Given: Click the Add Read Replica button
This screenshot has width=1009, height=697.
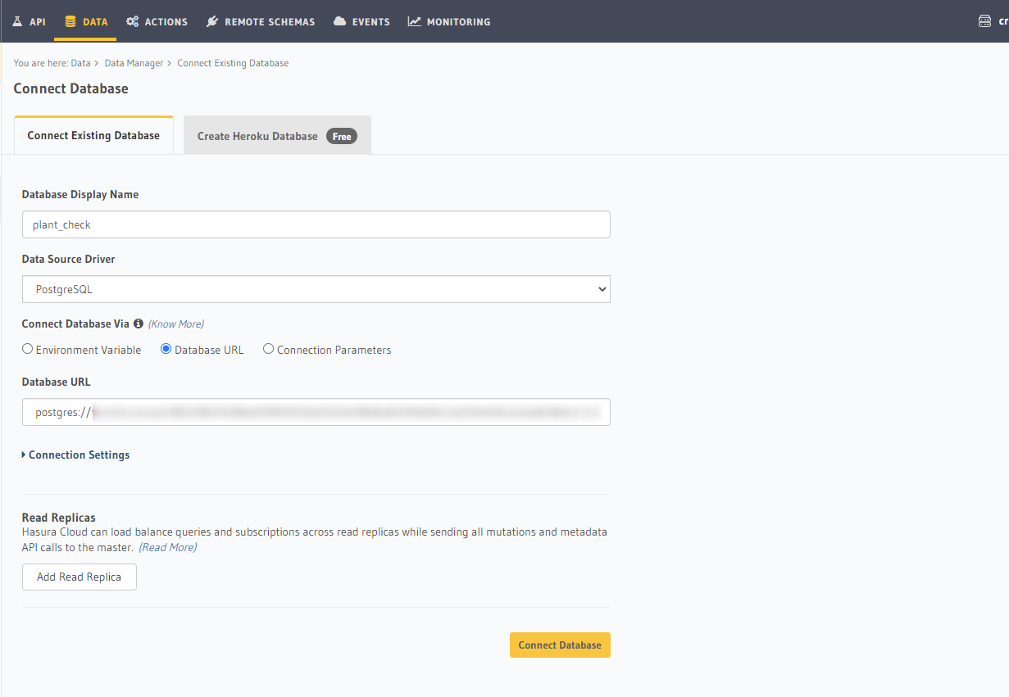Looking at the screenshot, I should (x=79, y=577).
